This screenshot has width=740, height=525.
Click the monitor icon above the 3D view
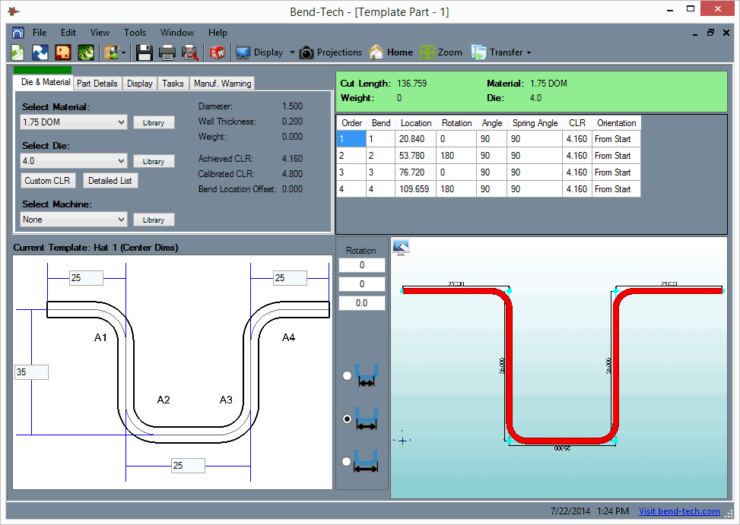pos(400,247)
